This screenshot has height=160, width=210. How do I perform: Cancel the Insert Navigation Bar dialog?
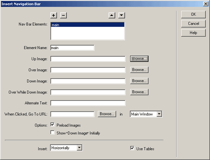tap(193, 24)
